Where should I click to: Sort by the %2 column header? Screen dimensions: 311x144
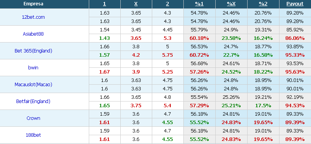pos(263,4)
